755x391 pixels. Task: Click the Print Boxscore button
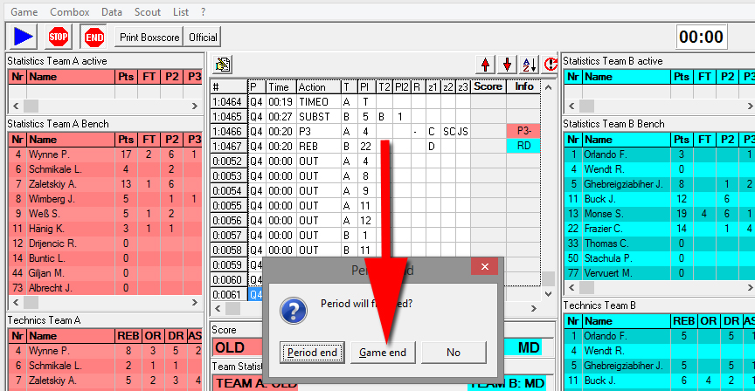(x=149, y=37)
